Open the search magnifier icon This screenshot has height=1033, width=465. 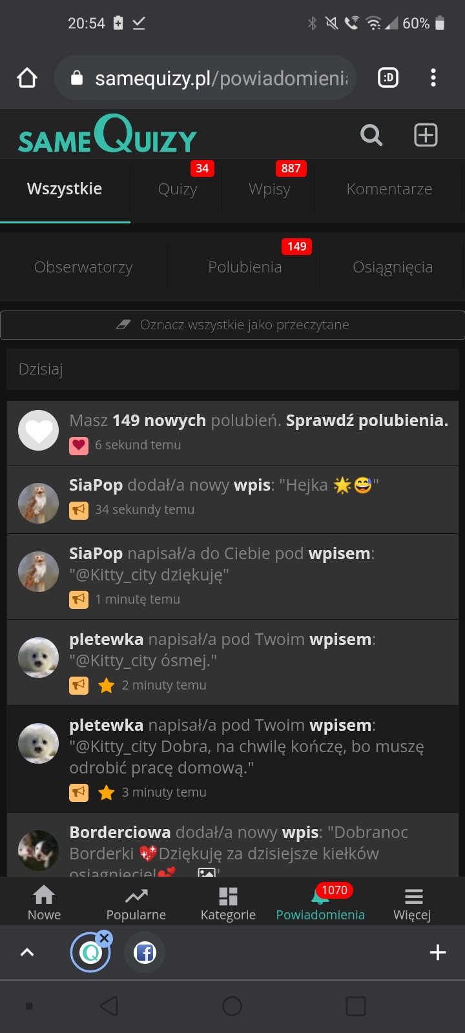point(371,136)
